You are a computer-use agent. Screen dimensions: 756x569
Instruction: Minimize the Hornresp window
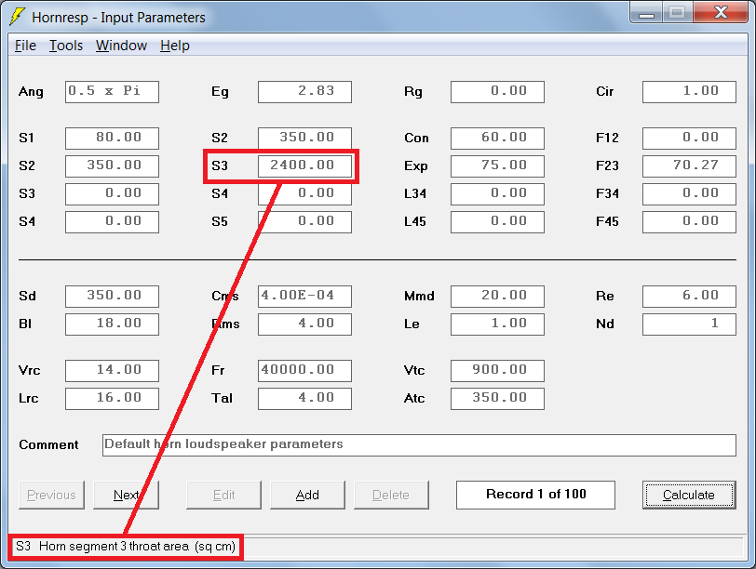(x=646, y=12)
